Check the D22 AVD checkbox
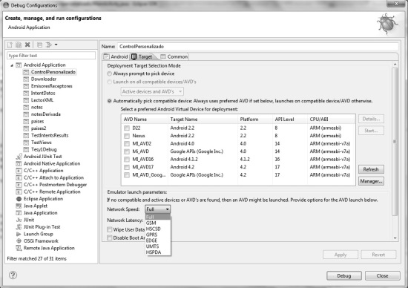 [127, 128]
